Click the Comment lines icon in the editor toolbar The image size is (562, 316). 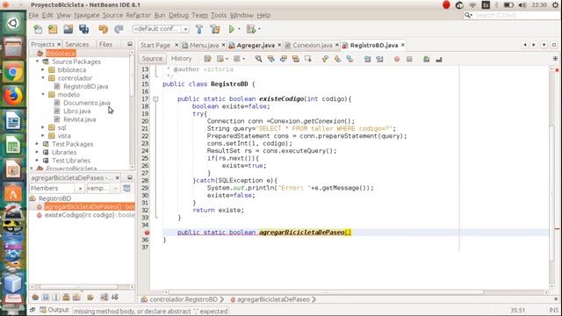[x=427, y=59]
